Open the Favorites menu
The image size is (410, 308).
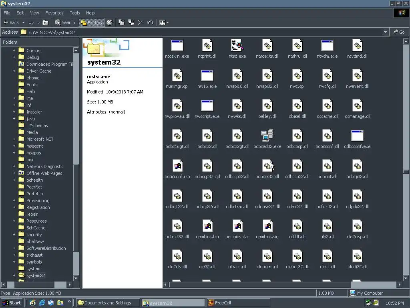(54, 13)
